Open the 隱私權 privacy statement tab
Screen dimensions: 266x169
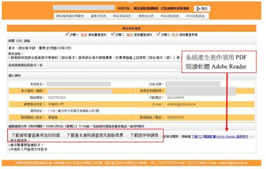pos(70,16)
